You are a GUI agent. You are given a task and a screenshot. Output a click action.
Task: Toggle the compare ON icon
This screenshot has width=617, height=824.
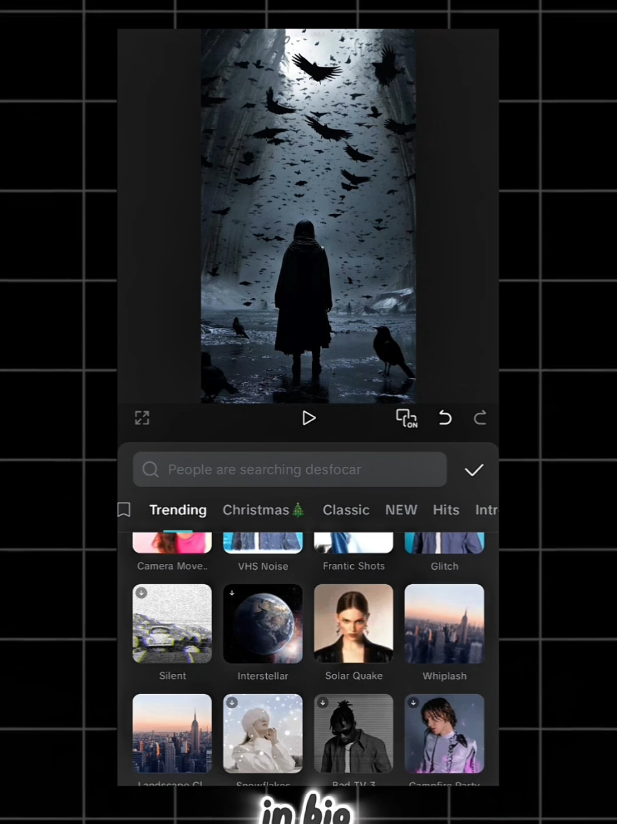pyautogui.click(x=406, y=418)
